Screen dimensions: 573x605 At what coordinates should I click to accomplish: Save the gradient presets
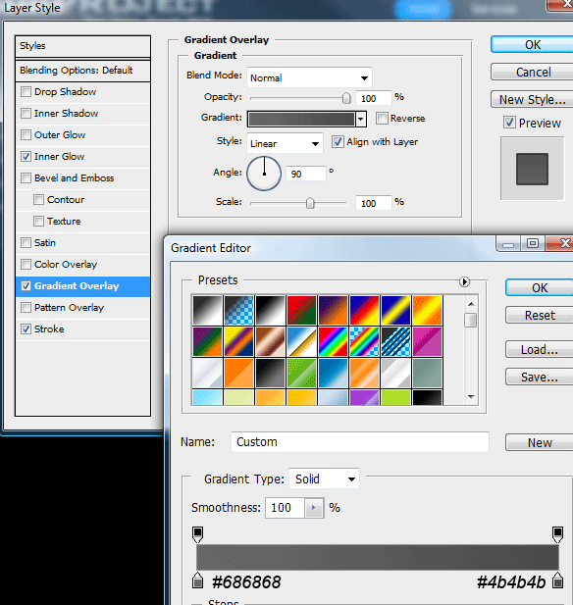[x=540, y=377]
